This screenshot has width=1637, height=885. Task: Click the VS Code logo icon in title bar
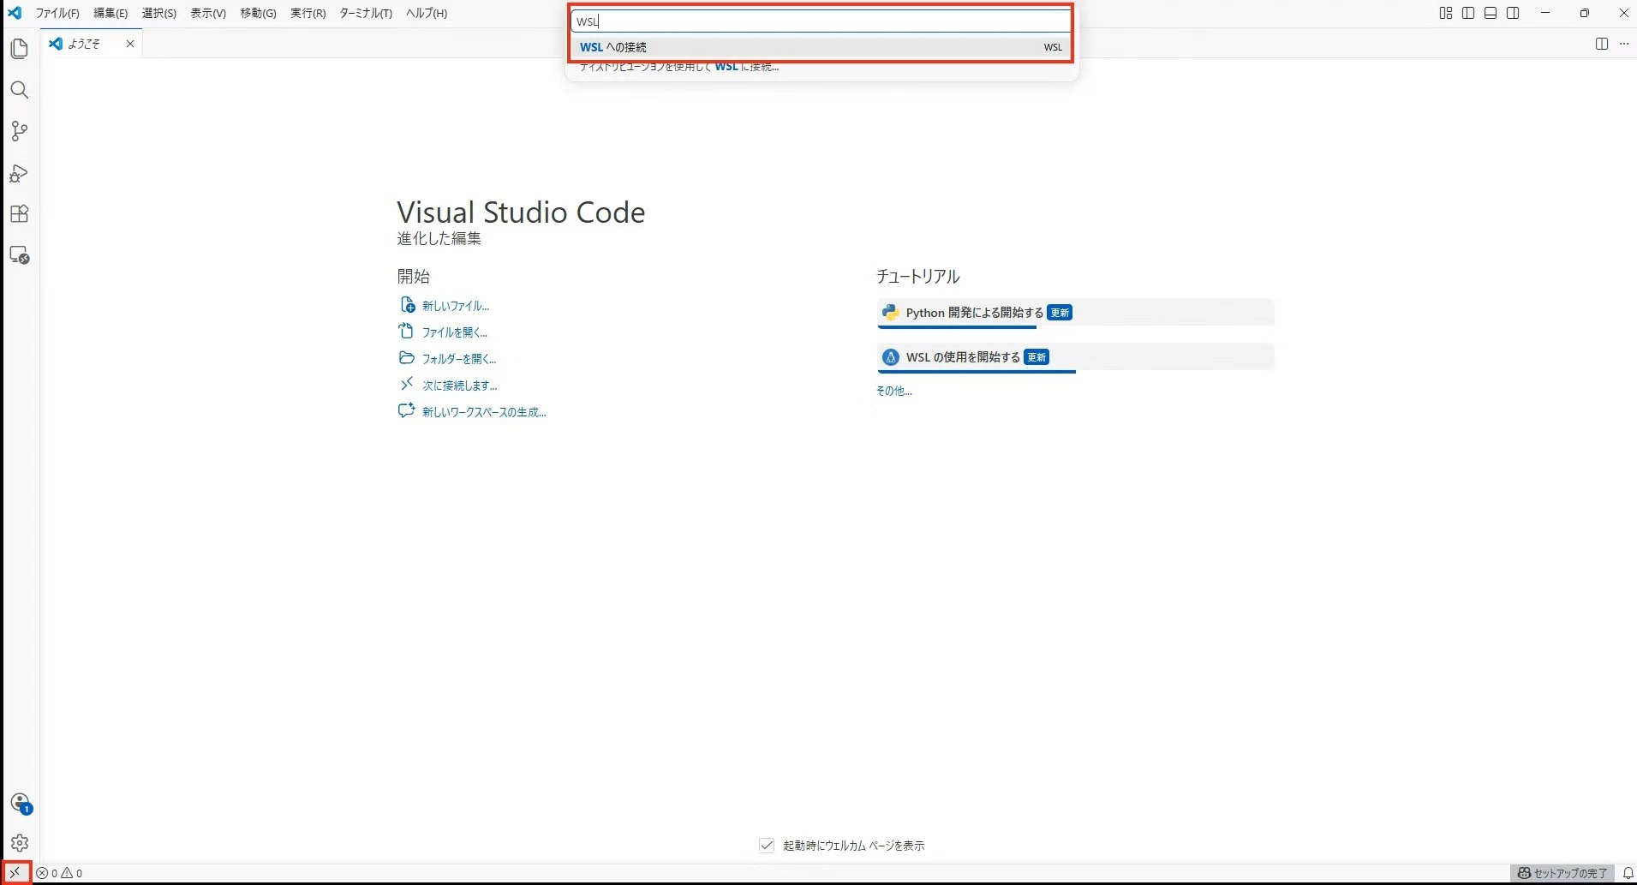pyautogui.click(x=15, y=13)
